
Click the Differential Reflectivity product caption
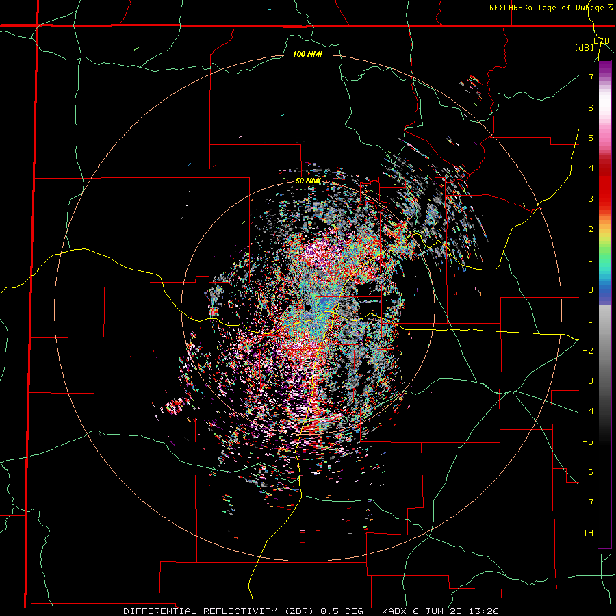[311, 611]
